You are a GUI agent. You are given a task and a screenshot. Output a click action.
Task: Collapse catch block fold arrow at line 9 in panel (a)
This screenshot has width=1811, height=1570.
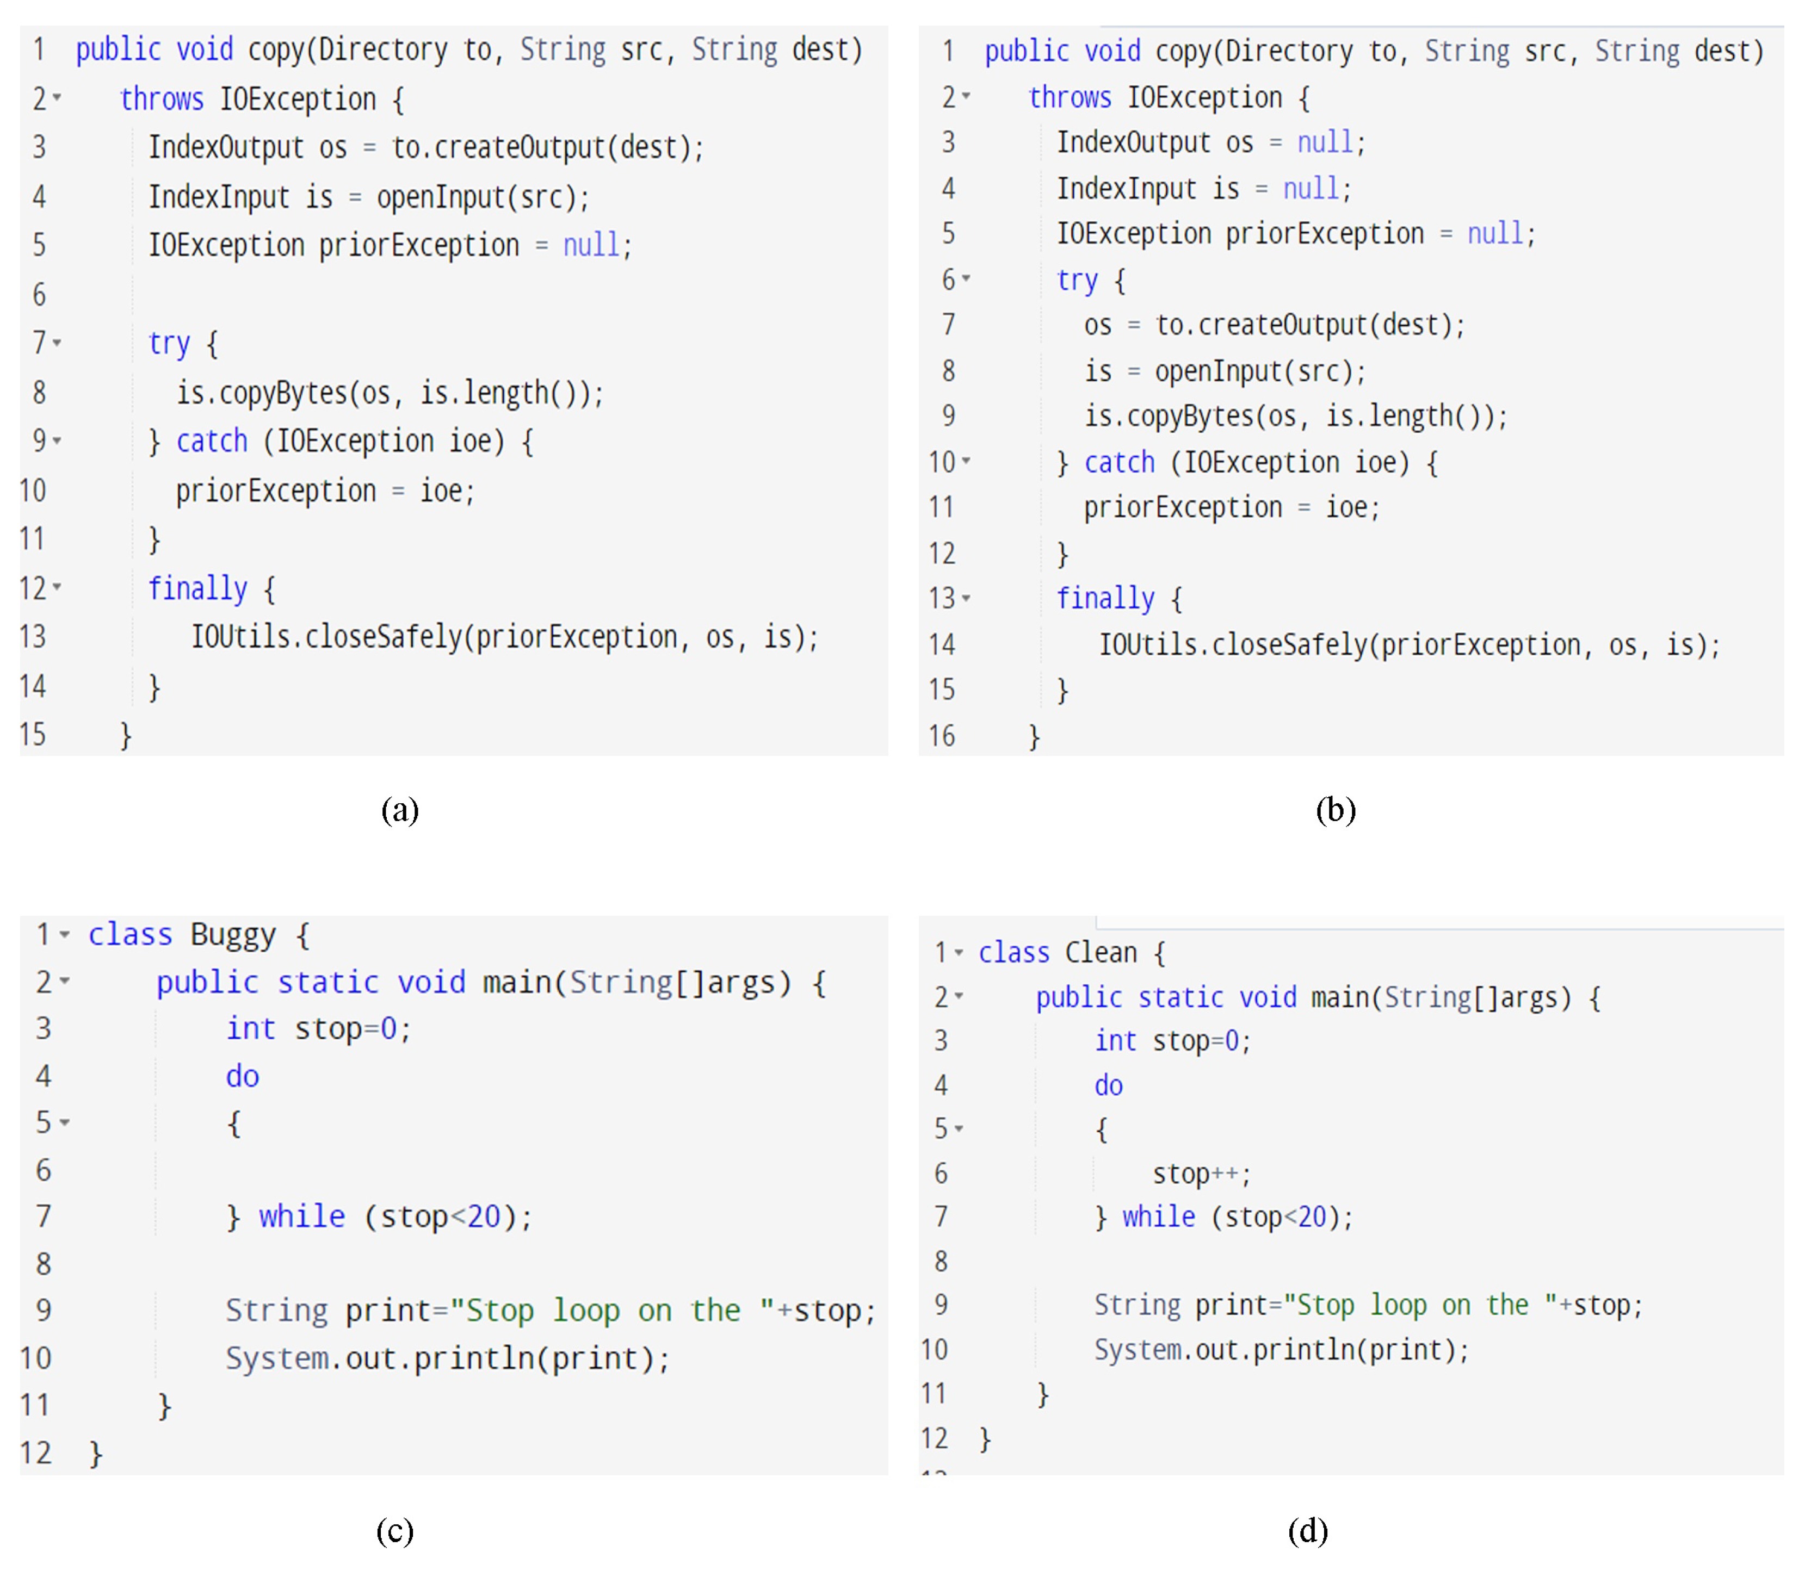[x=57, y=440]
